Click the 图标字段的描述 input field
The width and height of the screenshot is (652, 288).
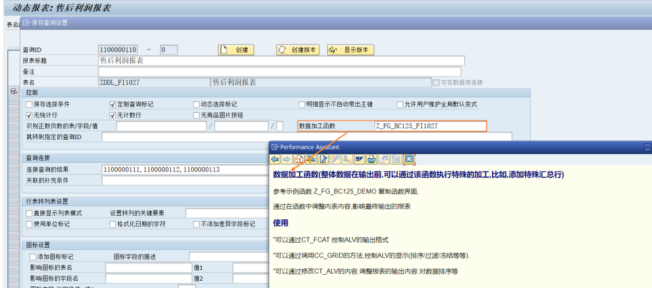tap(229, 257)
